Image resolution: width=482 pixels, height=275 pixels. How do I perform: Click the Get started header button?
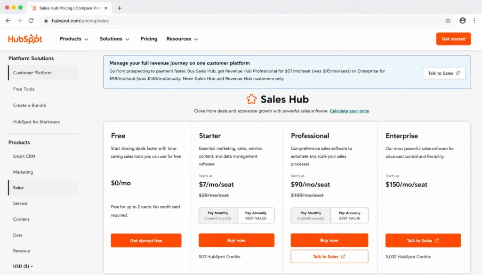[453, 39]
